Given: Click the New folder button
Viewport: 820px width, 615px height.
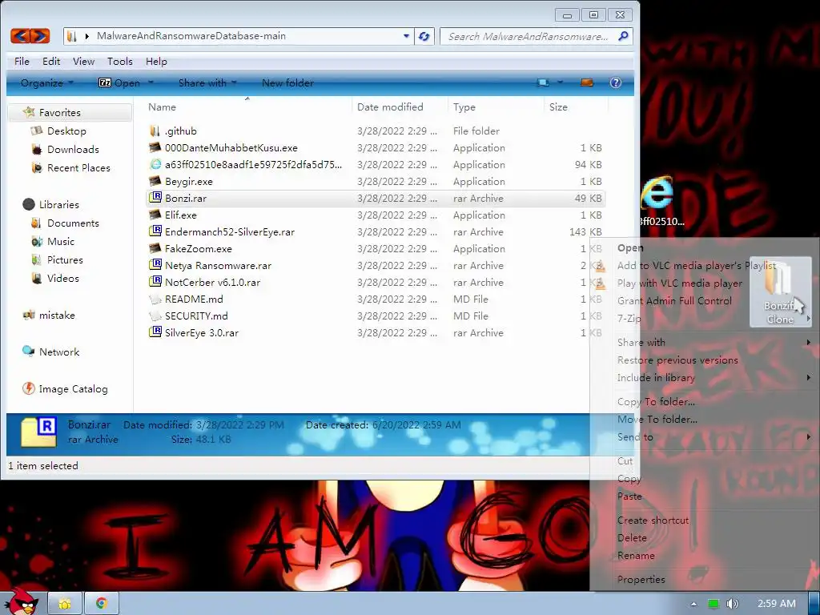Looking at the screenshot, I should [287, 82].
